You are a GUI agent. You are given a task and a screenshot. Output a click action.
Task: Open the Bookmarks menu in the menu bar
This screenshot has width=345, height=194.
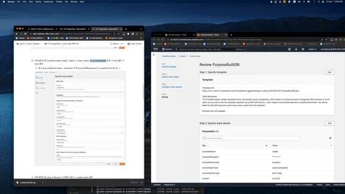coord(49,2)
